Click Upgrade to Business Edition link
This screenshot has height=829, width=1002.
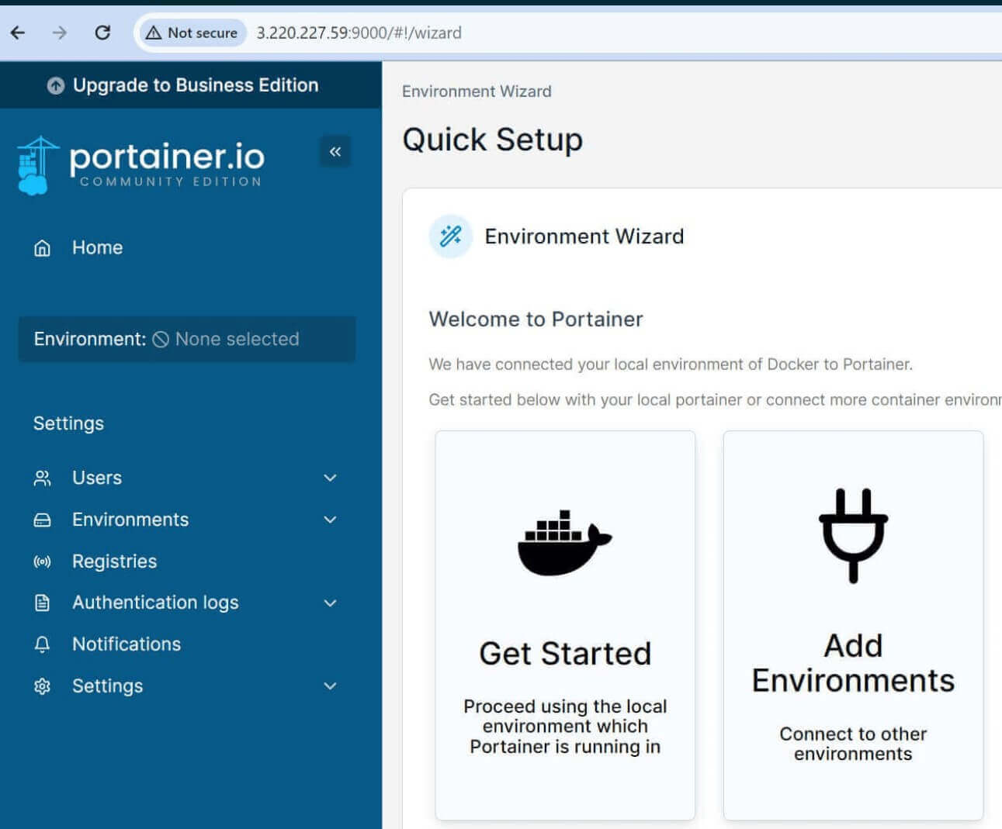pyautogui.click(x=196, y=85)
